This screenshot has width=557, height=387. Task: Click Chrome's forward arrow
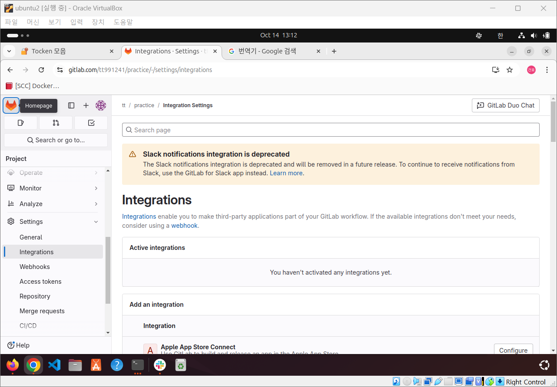[x=26, y=70]
